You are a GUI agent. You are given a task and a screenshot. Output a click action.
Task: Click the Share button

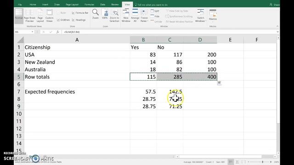coord(275,5)
